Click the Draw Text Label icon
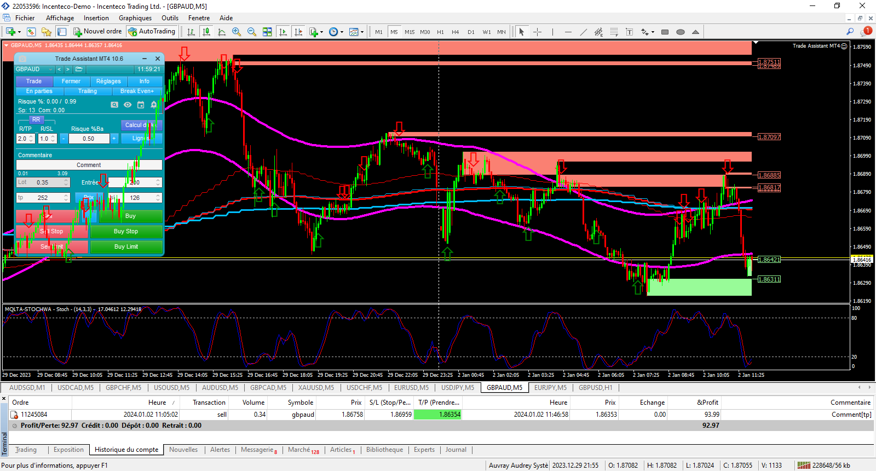 coord(630,32)
